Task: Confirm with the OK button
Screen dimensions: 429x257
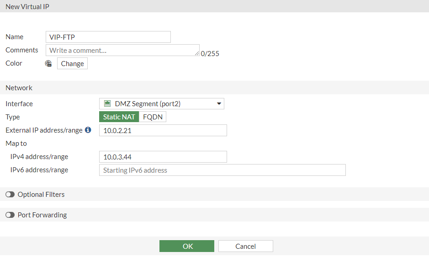Action: tap(186, 246)
